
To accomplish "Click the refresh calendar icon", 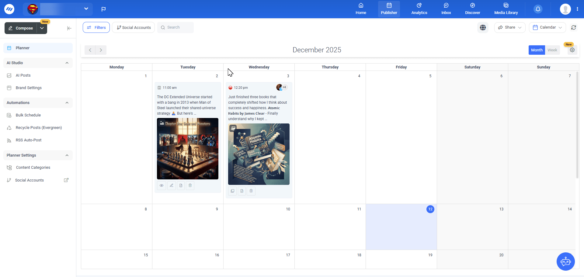I will pos(574,27).
